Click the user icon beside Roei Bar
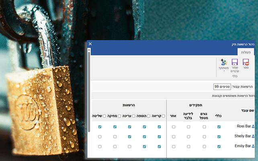Viewport: 258px width, 161px height. (x=253, y=127)
